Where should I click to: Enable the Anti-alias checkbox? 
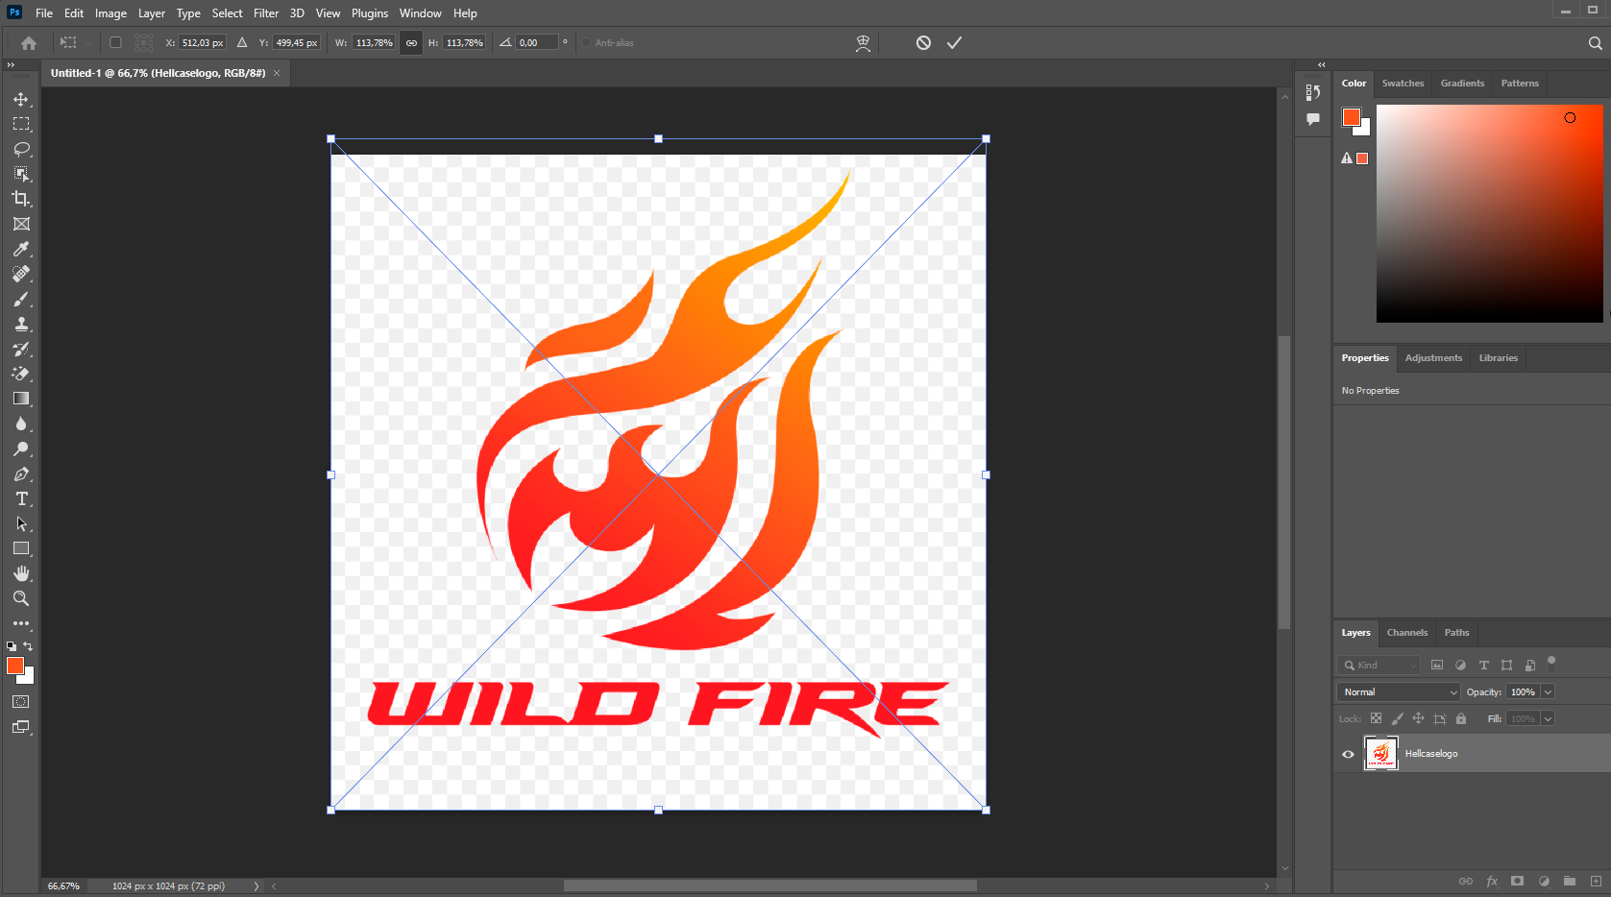586,42
